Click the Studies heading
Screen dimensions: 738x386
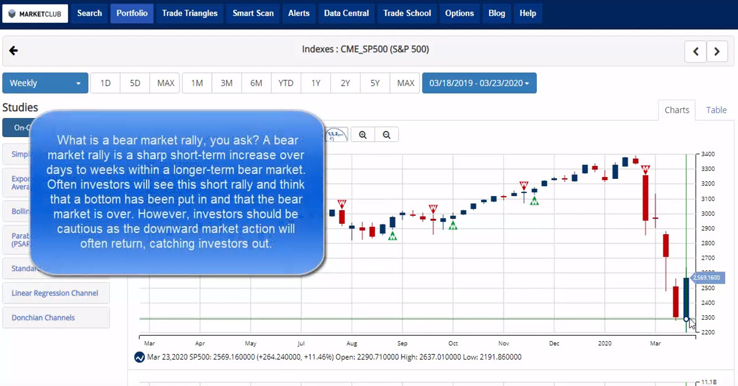[x=20, y=108]
